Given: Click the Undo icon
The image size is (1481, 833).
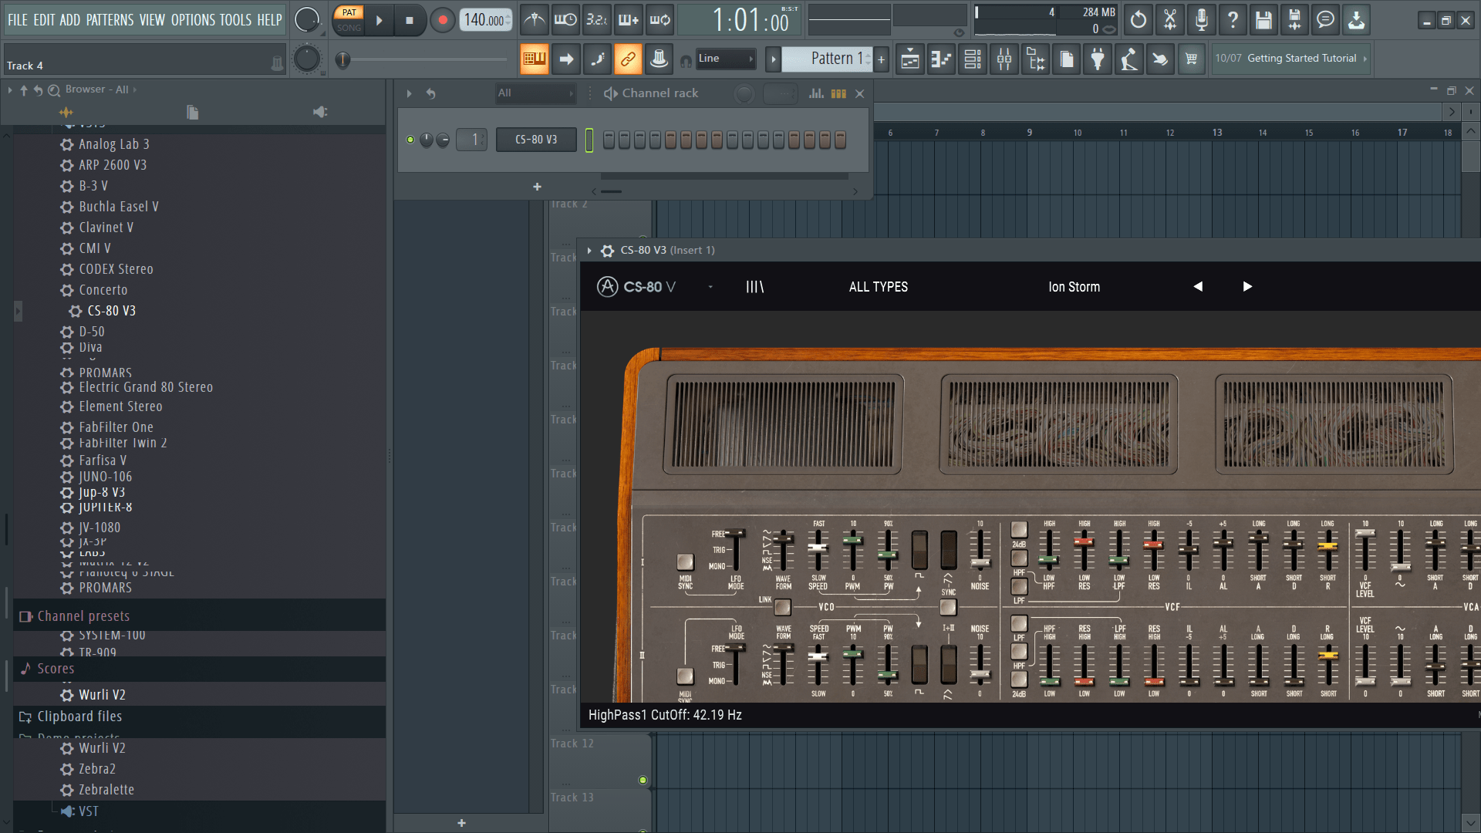Looking at the screenshot, I should point(1138,20).
